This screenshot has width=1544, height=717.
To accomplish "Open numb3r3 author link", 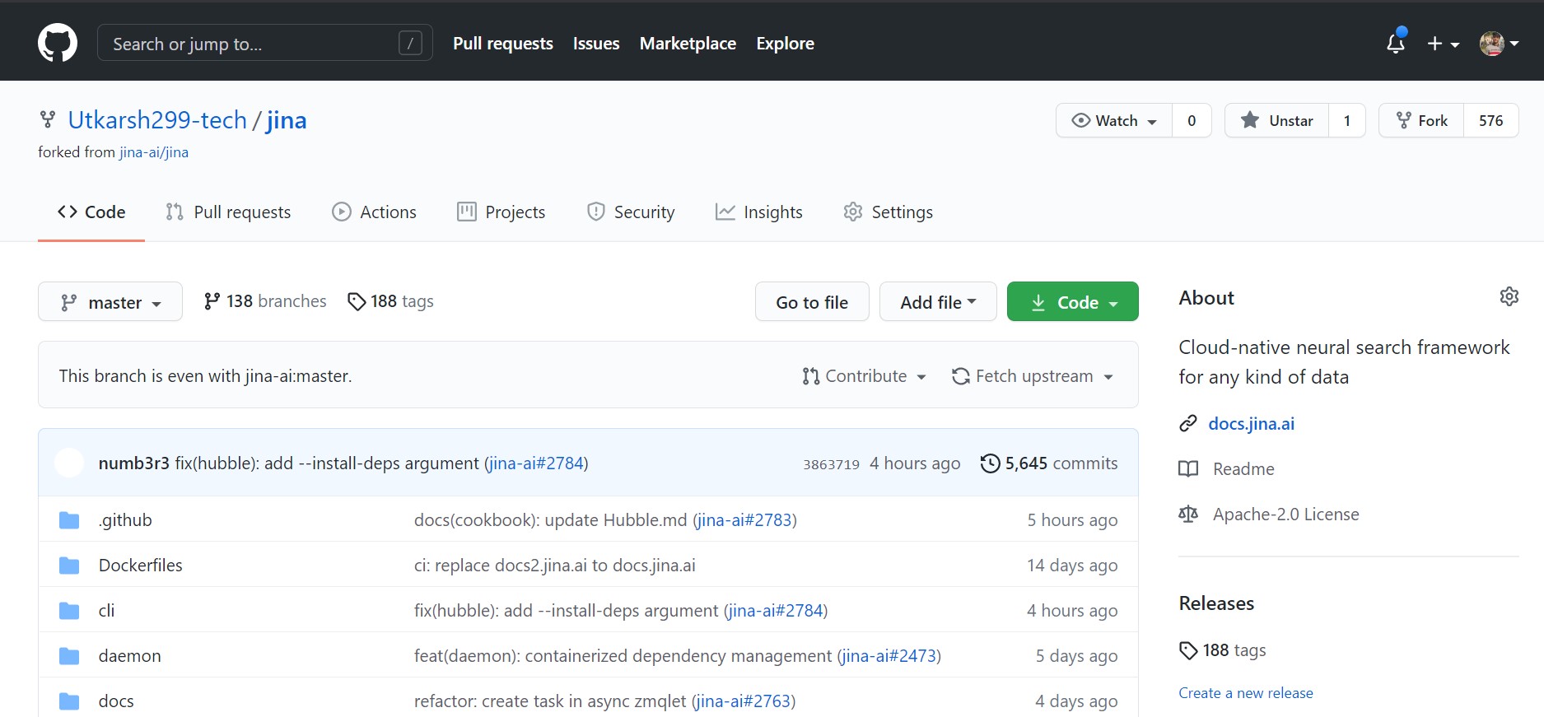I will click(x=134, y=463).
